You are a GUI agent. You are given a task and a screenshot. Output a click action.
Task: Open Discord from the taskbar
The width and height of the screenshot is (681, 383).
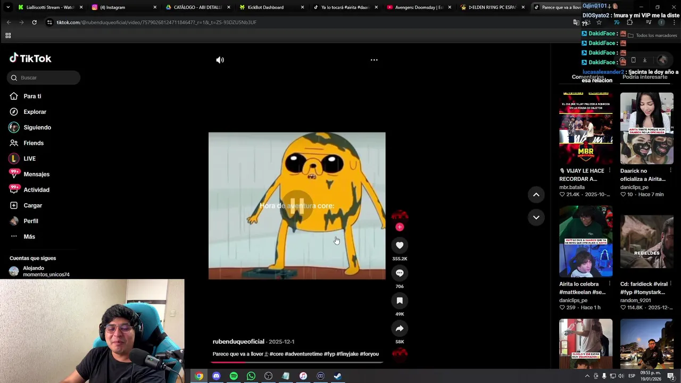click(216, 376)
